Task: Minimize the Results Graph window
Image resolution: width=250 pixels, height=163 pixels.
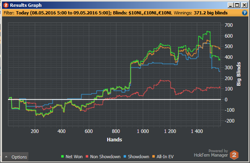Action: (230, 5)
